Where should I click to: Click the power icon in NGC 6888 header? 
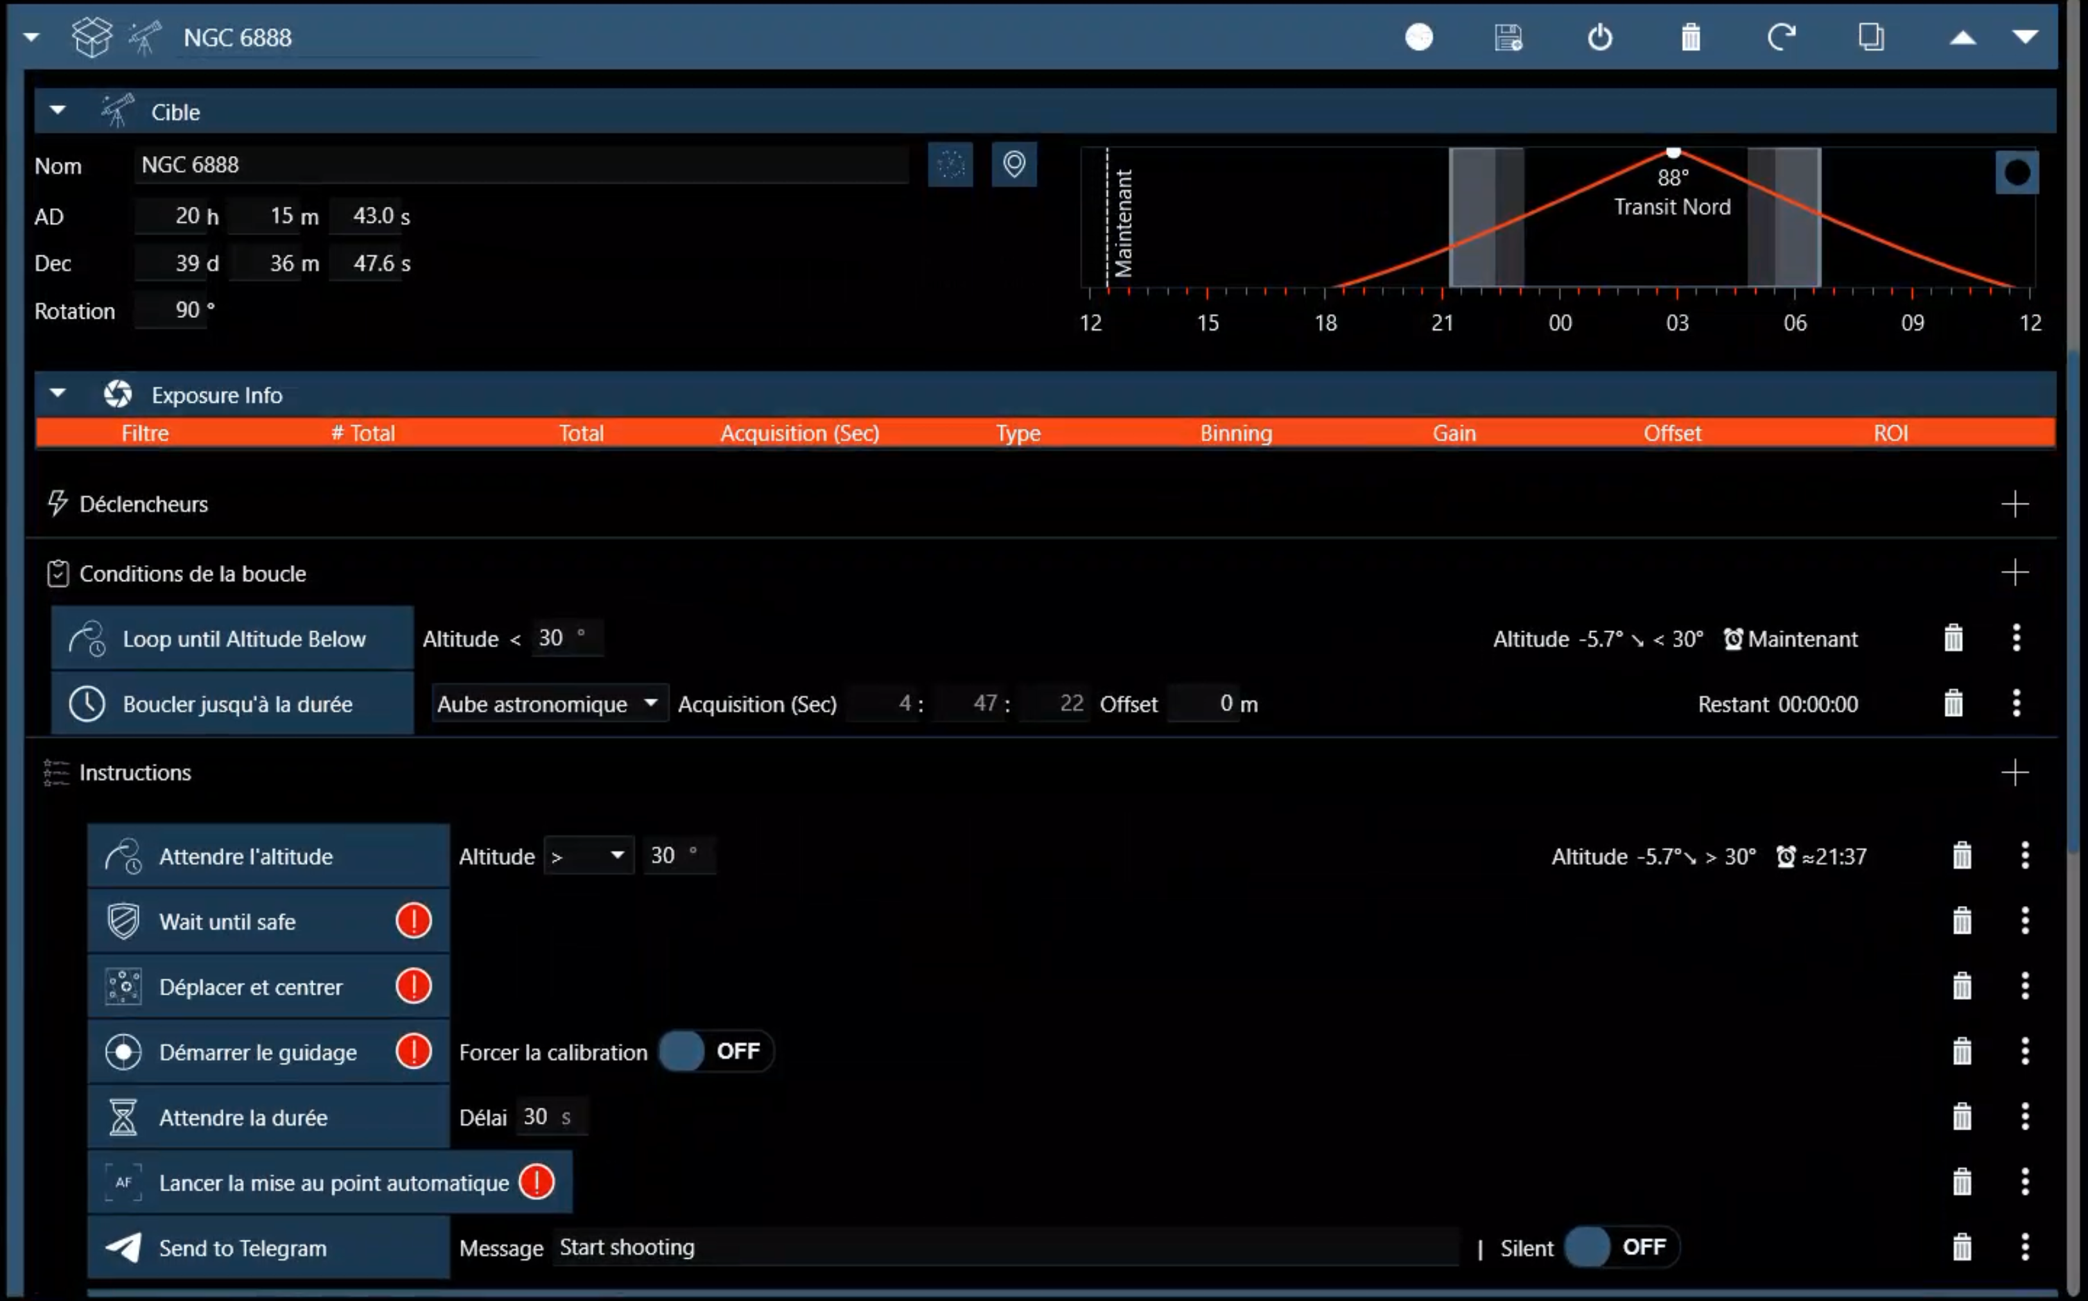click(x=1599, y=37)
